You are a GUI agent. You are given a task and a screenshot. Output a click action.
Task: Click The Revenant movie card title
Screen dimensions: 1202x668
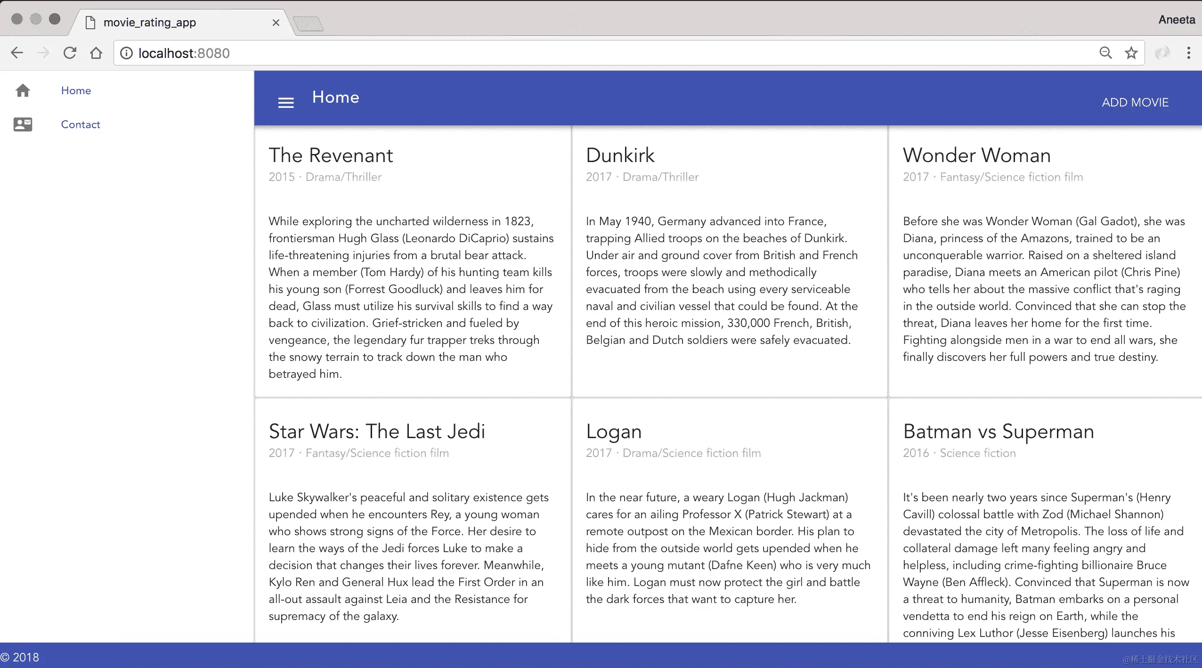[331, 155]
